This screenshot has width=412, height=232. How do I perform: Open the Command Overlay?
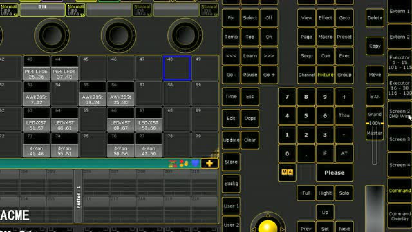point(399,216)
